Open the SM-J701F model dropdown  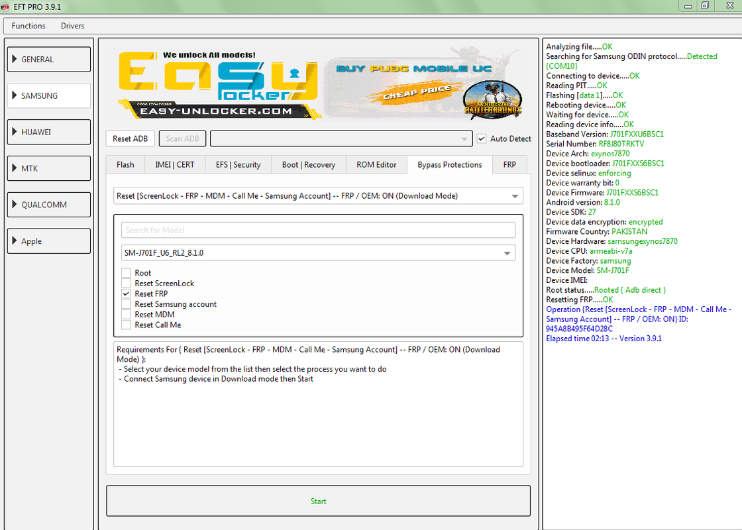318,252
